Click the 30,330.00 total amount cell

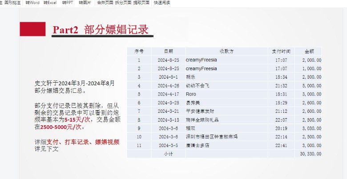click(x=311, y=154)
